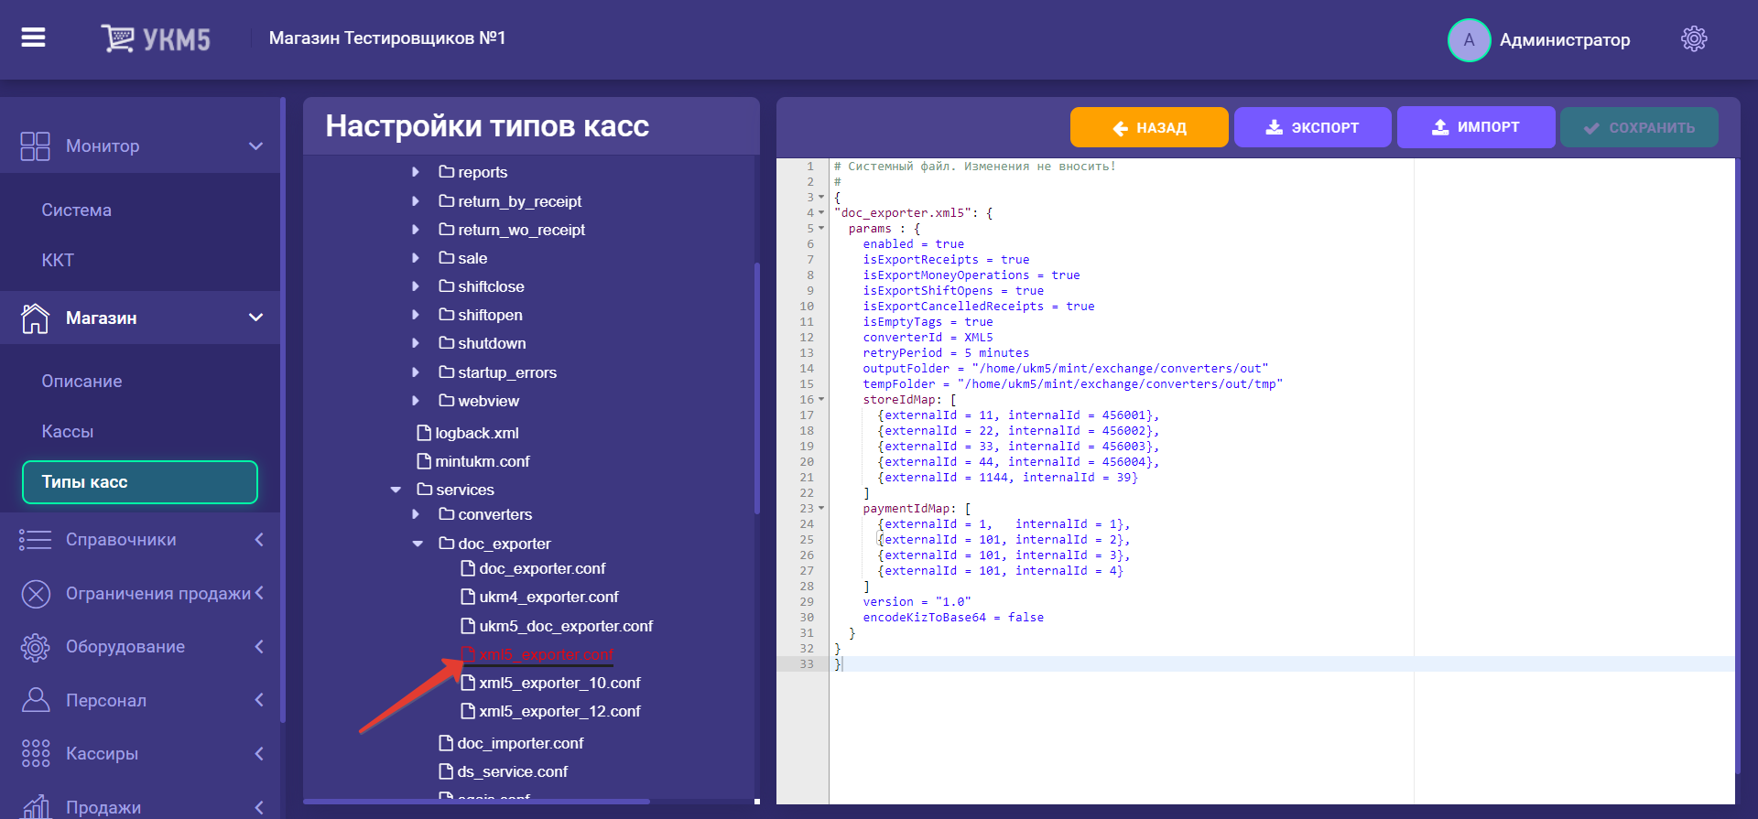The height and width of the screenshot is (819, 1758).
Task: Click the services folder icon
Action: tap(425, 489)
